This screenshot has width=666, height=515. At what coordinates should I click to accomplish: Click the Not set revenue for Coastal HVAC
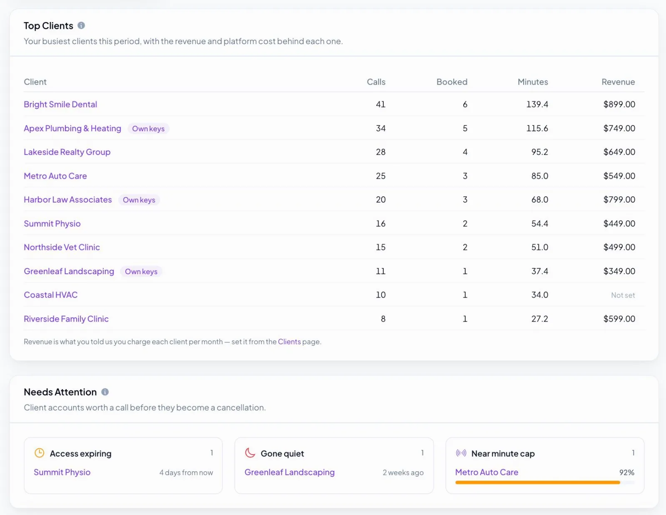click(x=623, y=295)
